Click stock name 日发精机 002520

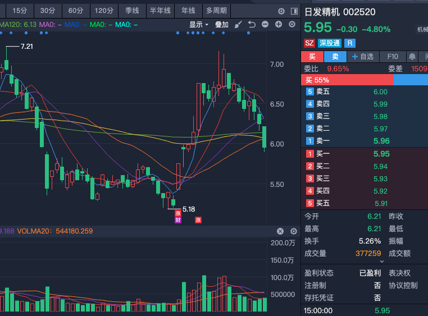tap(340, 12)
